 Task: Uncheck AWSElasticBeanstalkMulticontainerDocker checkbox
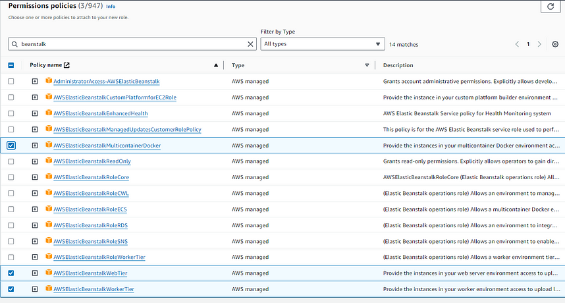coord(11,146)
